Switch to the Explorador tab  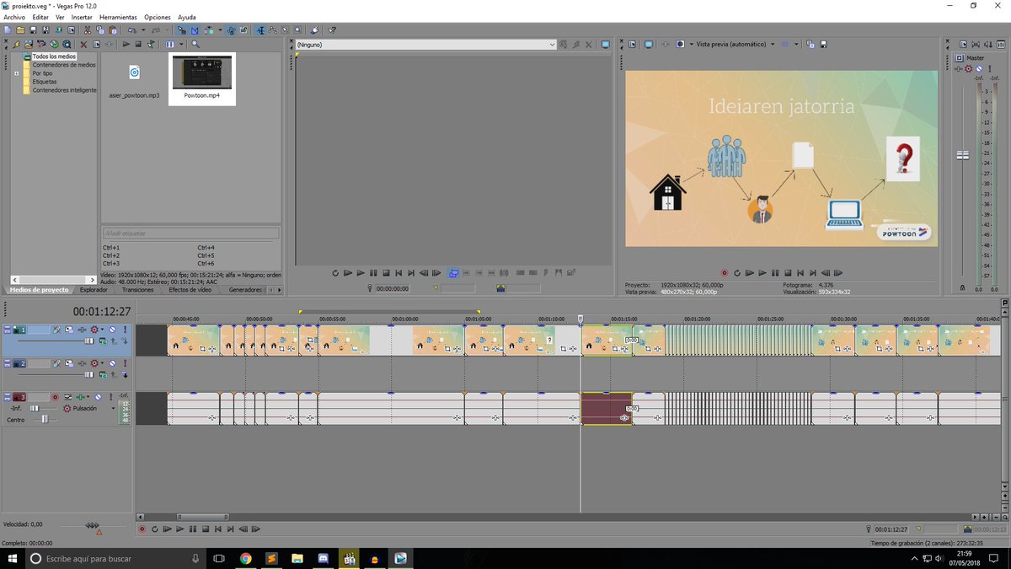pos(94,289)
